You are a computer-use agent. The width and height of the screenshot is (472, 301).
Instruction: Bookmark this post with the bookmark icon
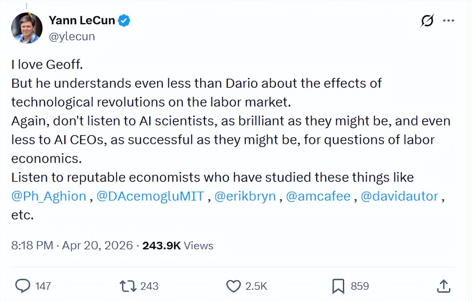(338, 286)
